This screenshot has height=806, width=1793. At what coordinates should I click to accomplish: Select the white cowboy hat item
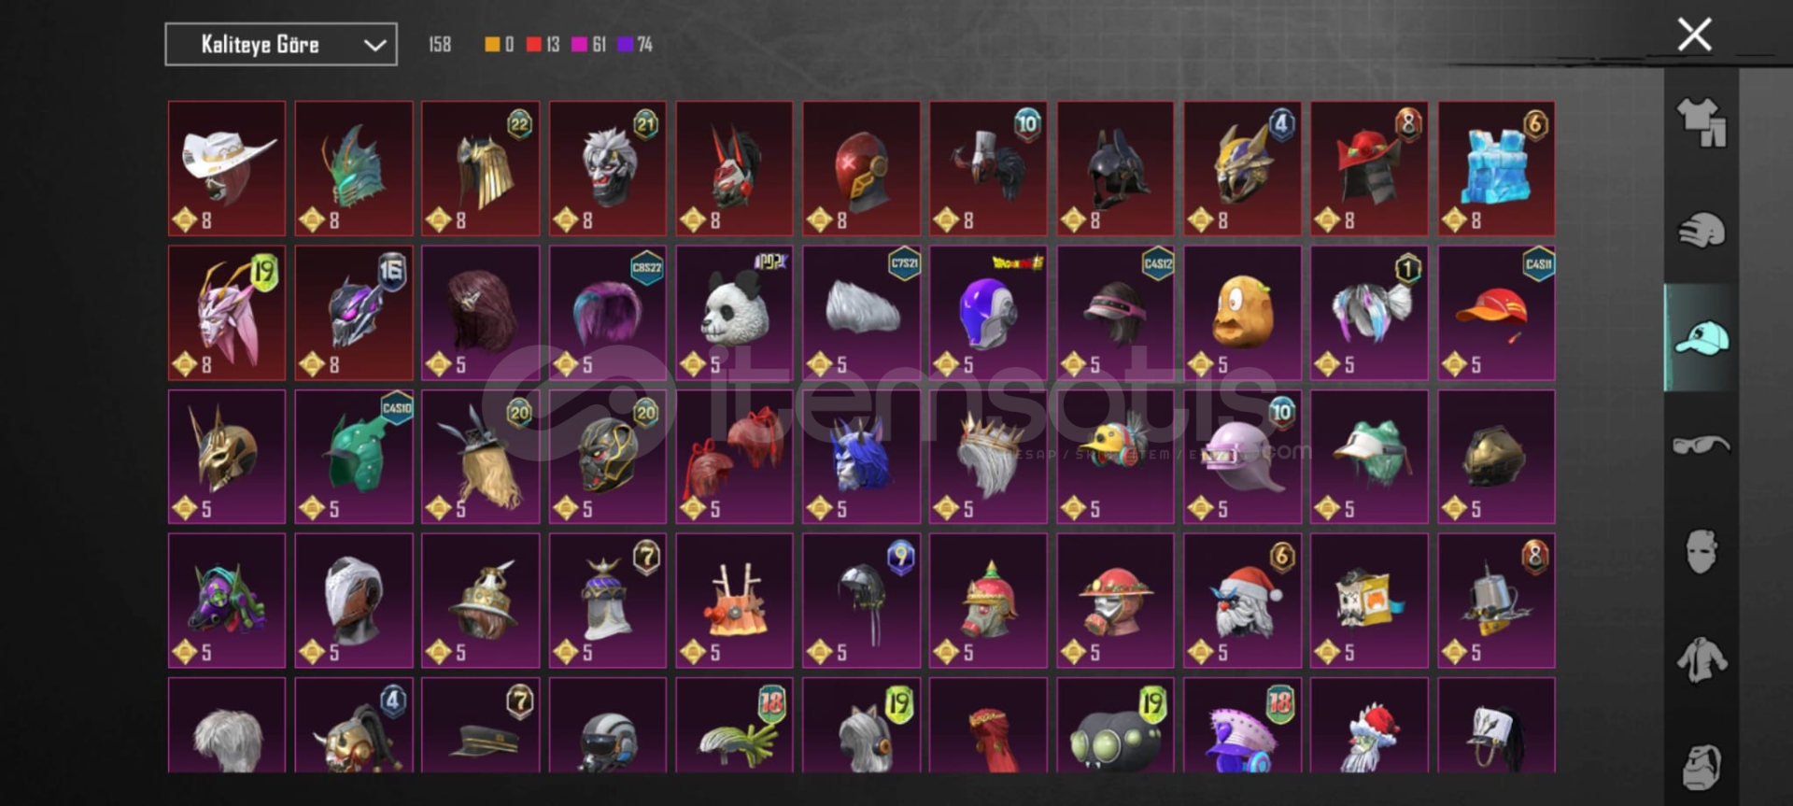[227, 168]
